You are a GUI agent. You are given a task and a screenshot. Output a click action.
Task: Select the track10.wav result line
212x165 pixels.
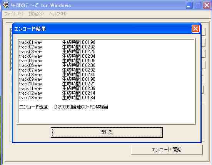pos(57,84)
